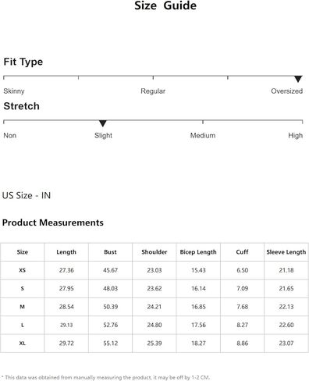Select the XS size row label

pos(23,270)
